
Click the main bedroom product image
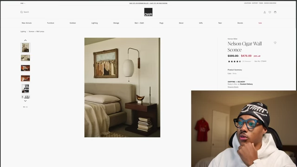(x=123, y=88)
